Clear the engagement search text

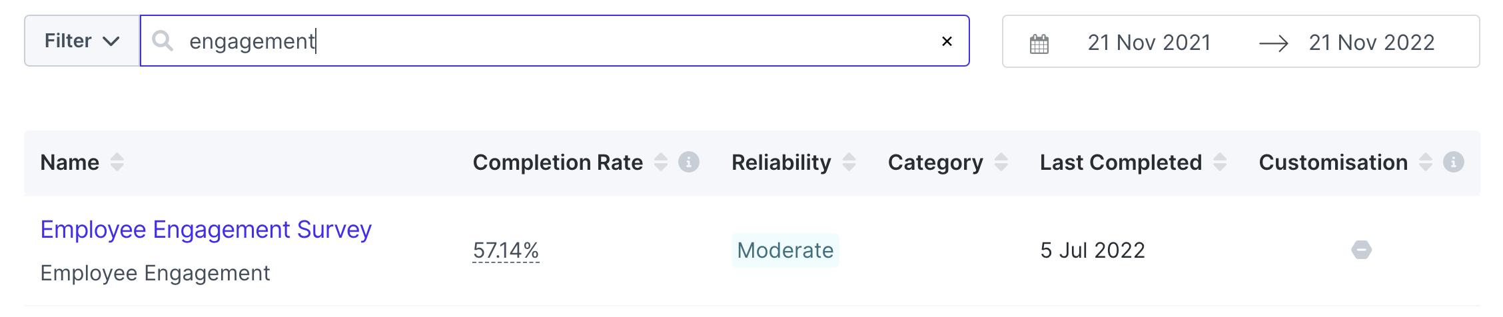[x=947, y=41]
